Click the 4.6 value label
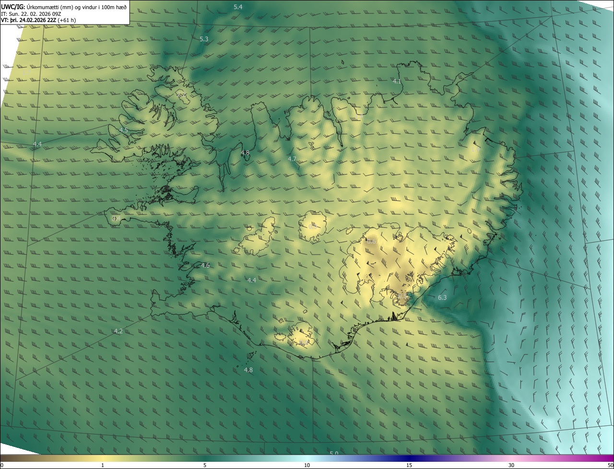This screenshot has height=469, width=614. [205, 265]
